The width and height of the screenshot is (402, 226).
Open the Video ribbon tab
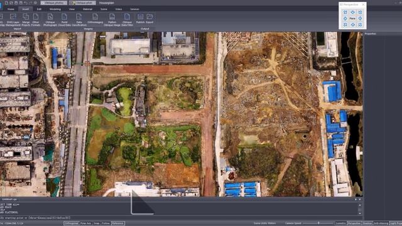[x=119, y=9]
